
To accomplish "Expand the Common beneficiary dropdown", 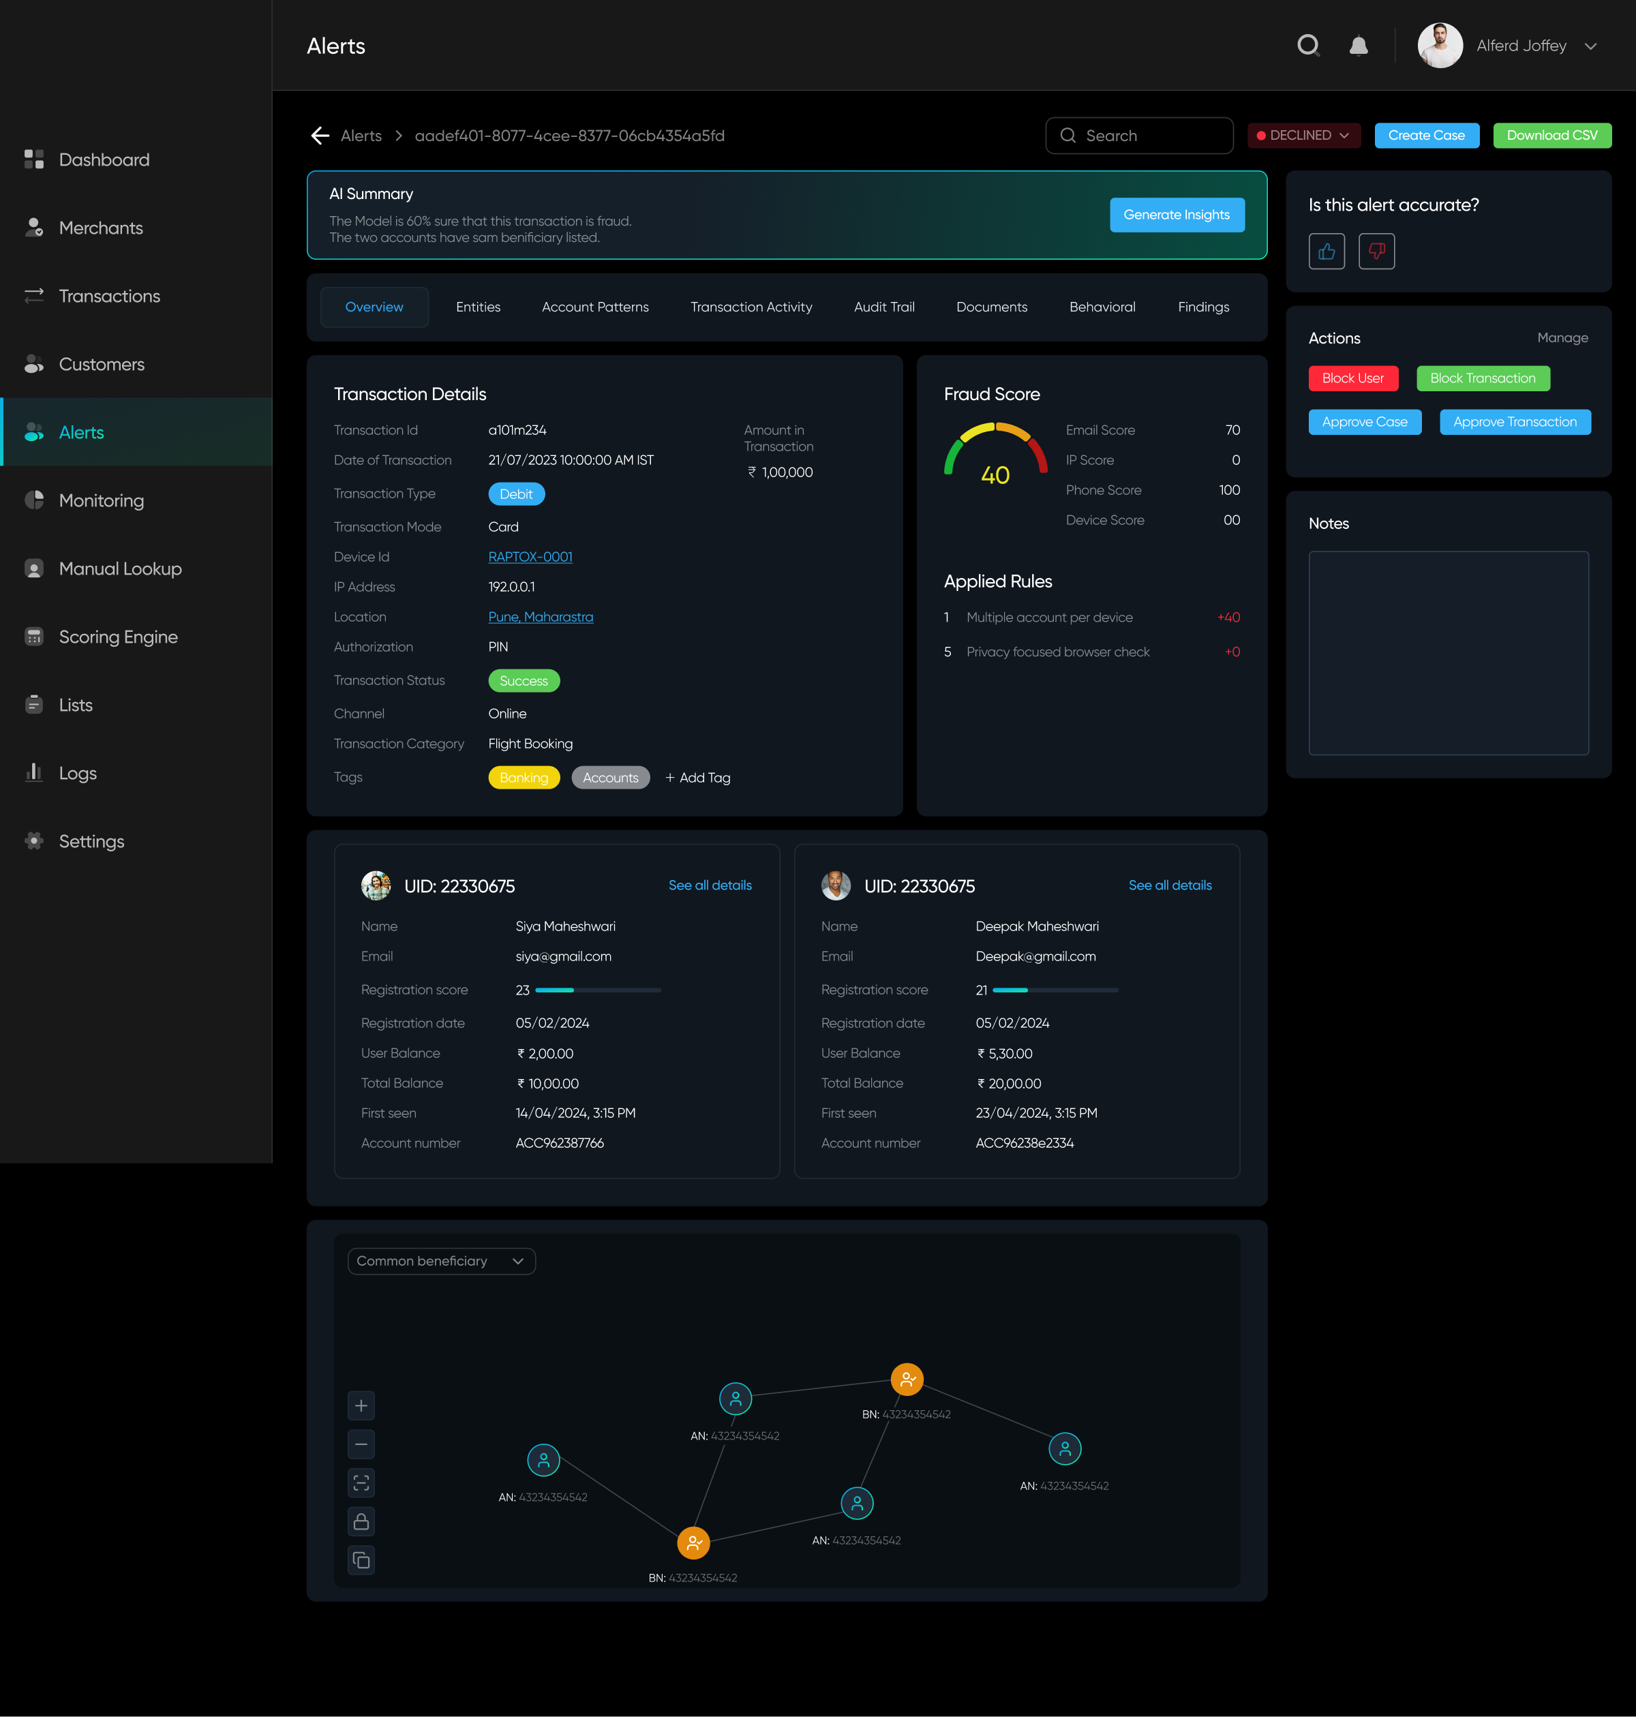I will [440, 1261].
